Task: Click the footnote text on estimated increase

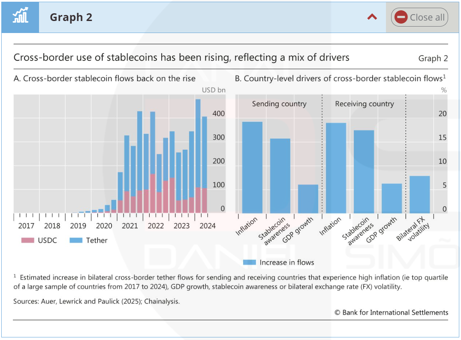Action: point(231,282)
